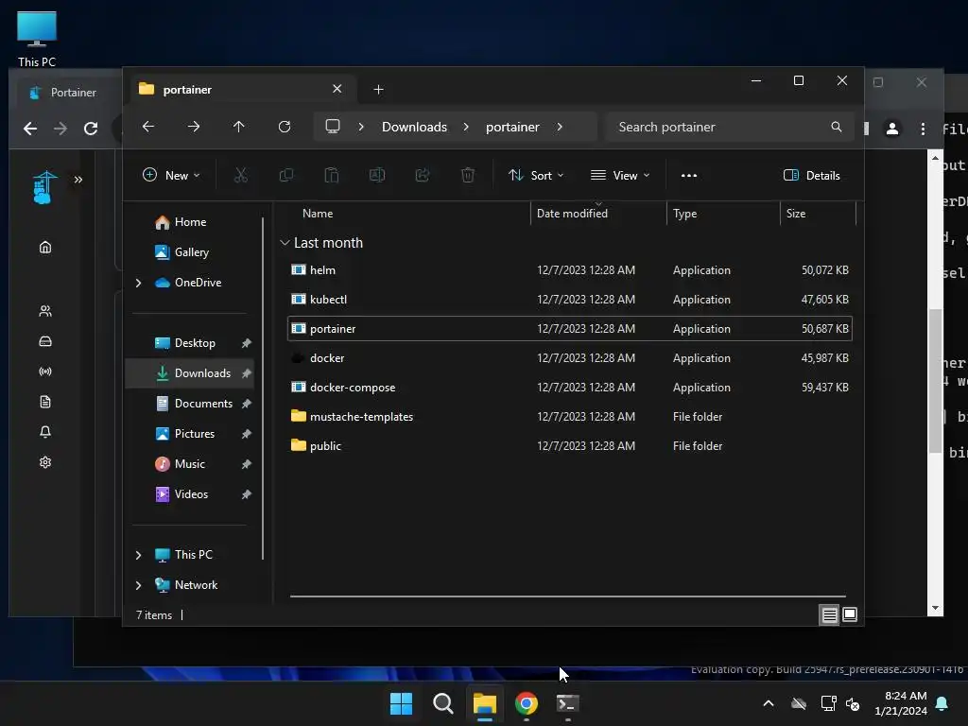
Task: Switch to the large thumbnails view icon
Action: (x=850, y=614)
